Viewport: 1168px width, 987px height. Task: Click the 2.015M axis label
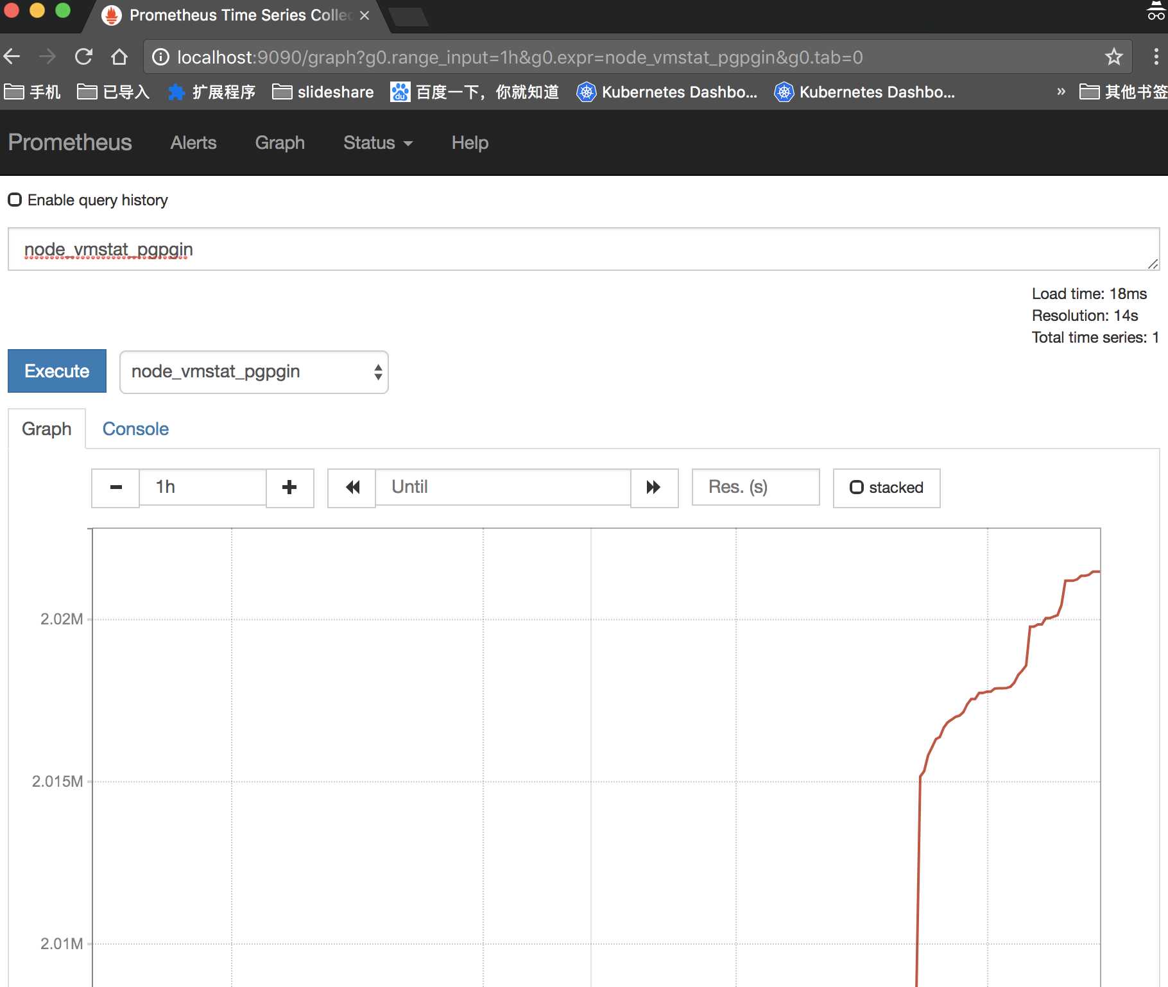pyautogui.click(x=57, y=782)
